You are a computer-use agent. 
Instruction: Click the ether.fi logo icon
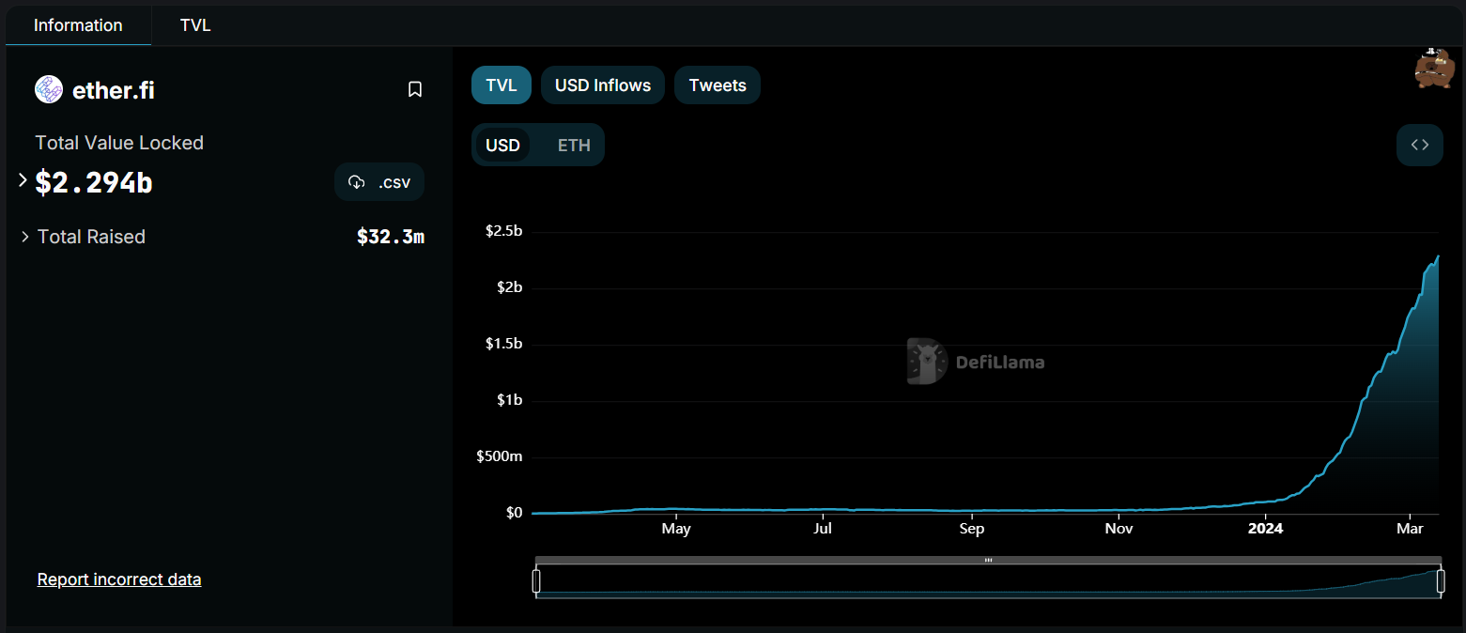[x=49, y=89]
